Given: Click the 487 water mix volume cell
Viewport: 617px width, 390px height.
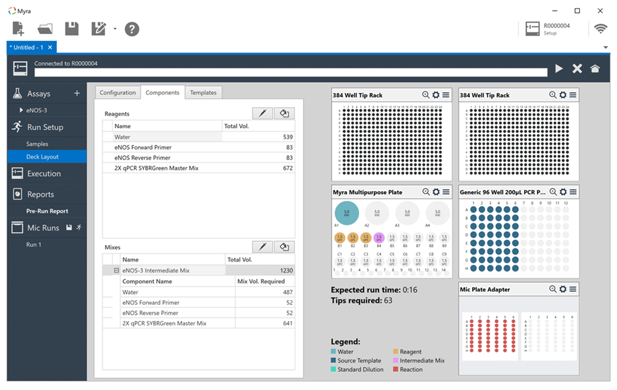Looking at the screenshot, I should [x=265, y=292].
